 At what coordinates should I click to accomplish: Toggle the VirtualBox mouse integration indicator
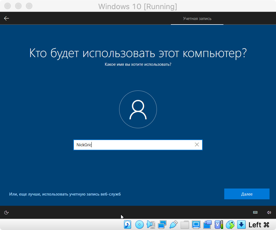click(x=230, y=225)
